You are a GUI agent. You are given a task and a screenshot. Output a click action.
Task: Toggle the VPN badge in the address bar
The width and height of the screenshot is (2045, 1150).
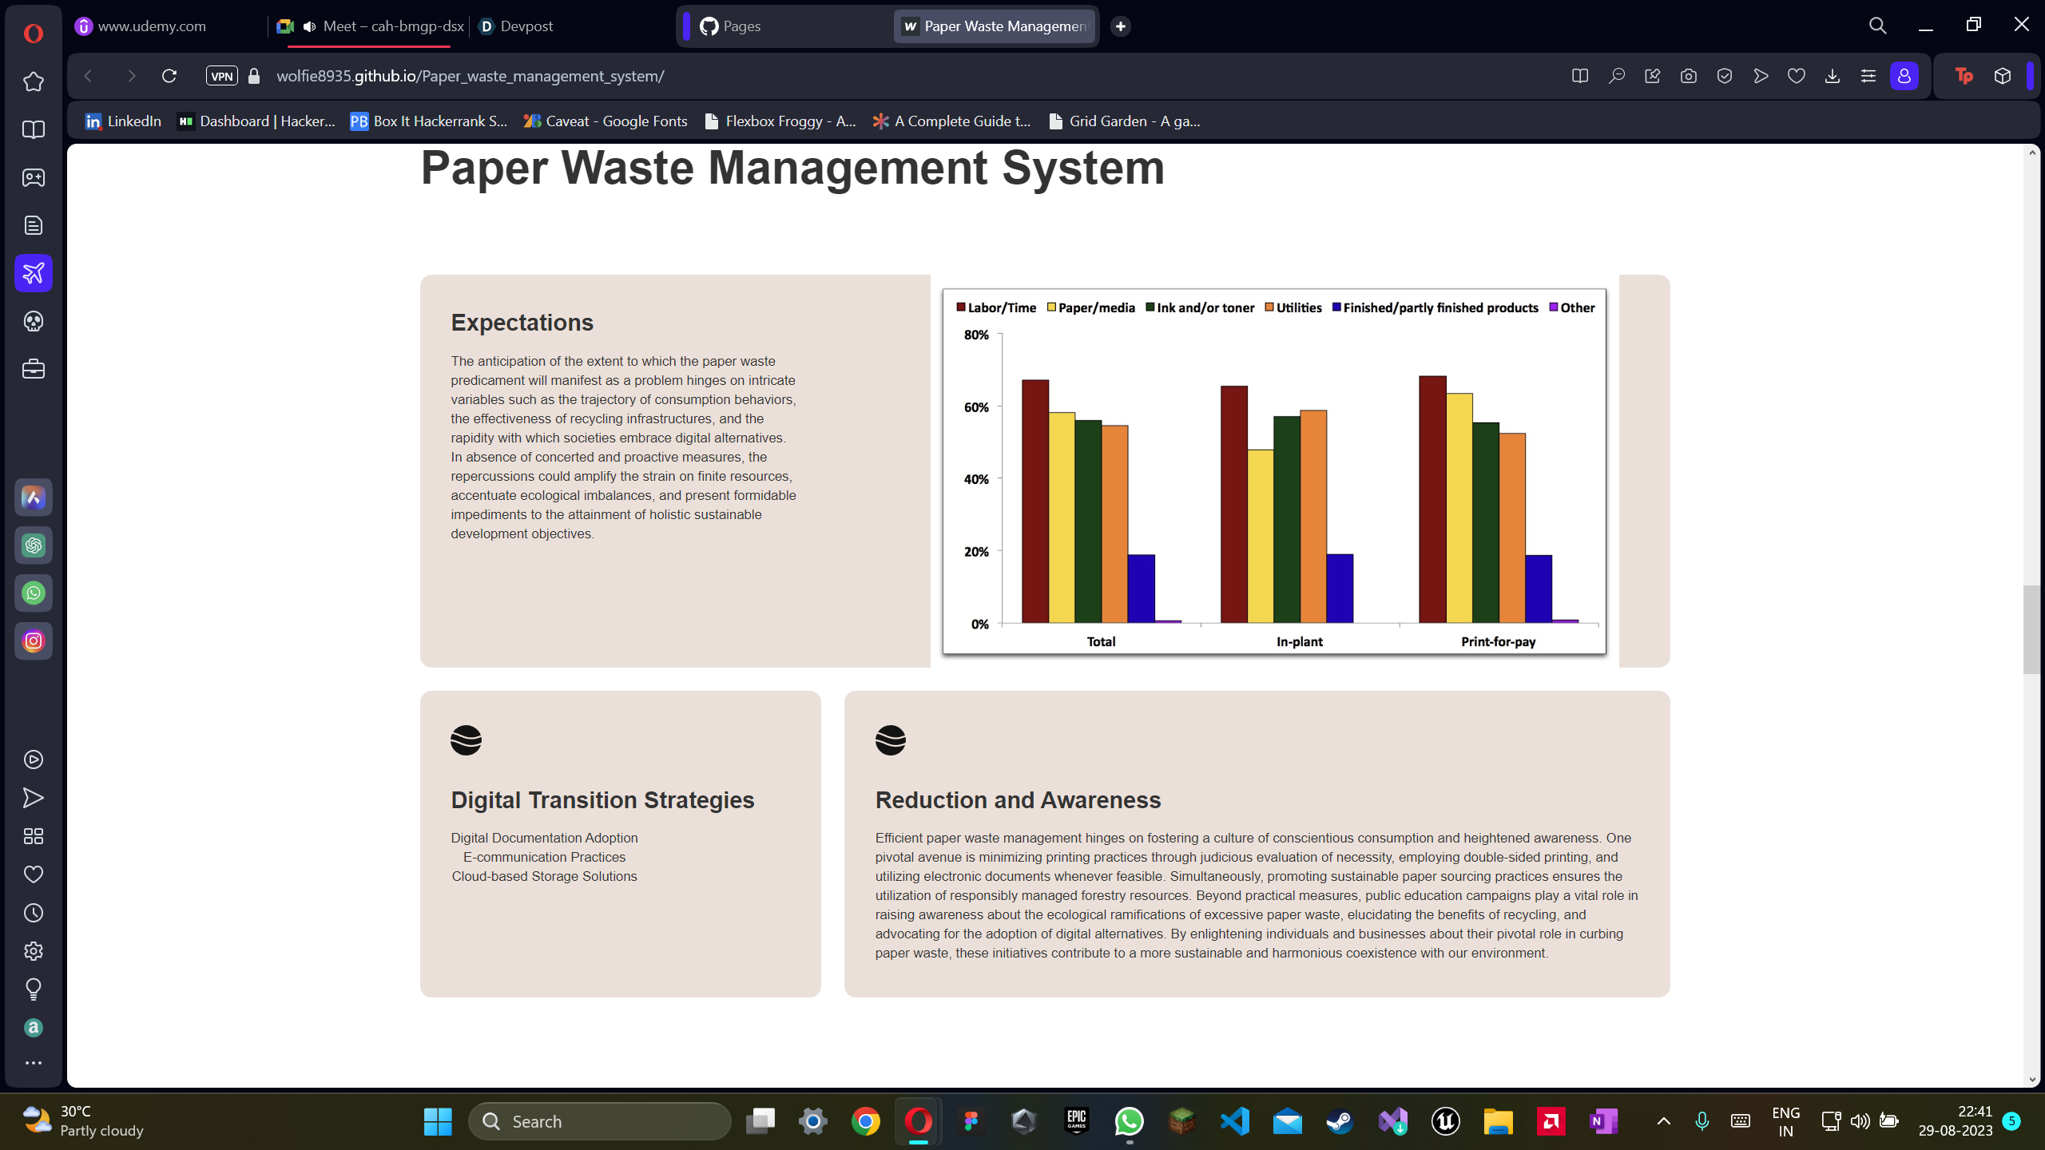coord(221,76)
